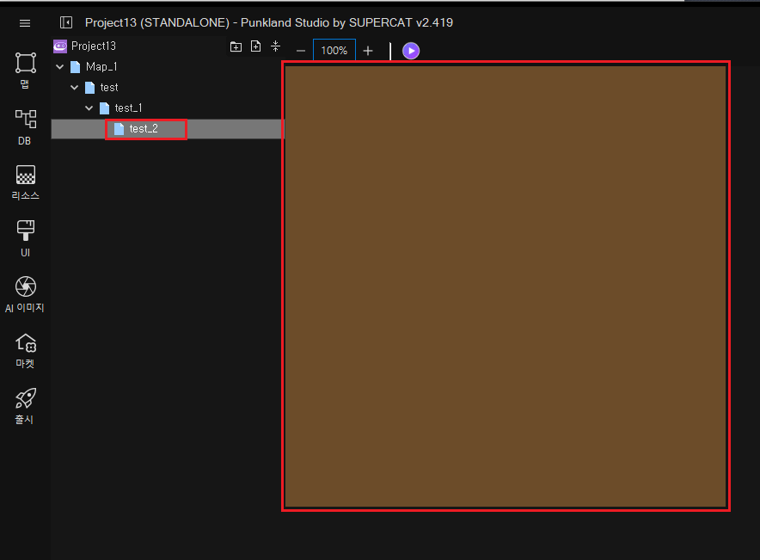
Task: Toggle the sidebar panel icon
Action: pyautogui.click(x=66, y=22)
